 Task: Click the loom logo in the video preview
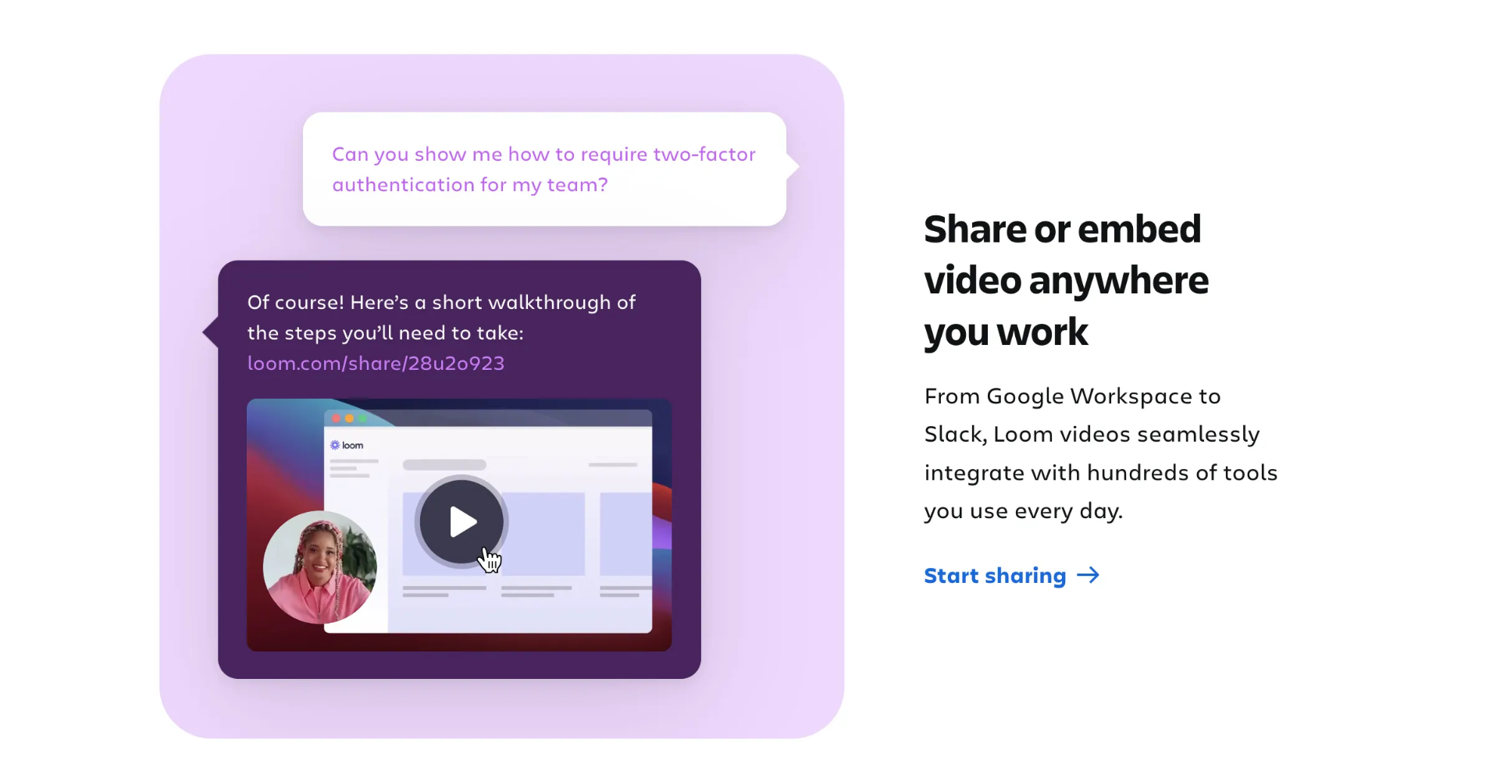347,445
